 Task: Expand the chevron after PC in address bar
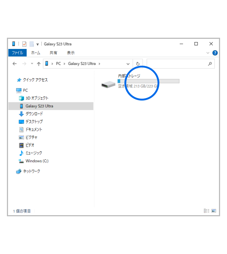64,64
